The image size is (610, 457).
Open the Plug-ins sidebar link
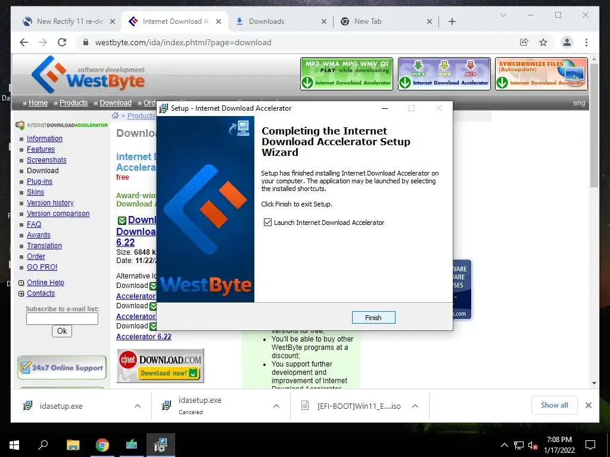click(40, 181)
